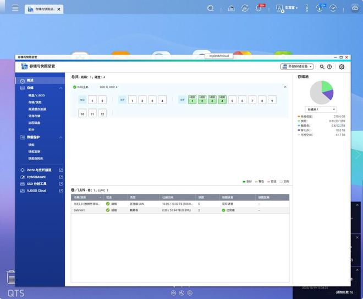
Task: Open the 存储池 1 selector dropdown
Action: (321, 110)
